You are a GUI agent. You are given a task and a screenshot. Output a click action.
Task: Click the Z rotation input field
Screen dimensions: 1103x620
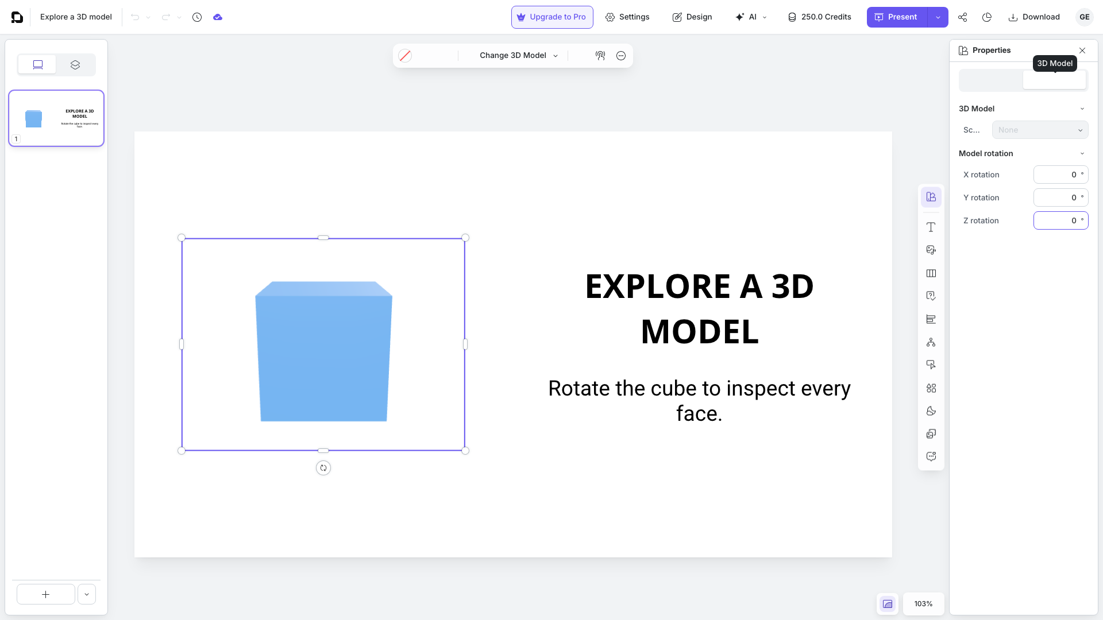pyautogui.click(x=1061, y=220)
